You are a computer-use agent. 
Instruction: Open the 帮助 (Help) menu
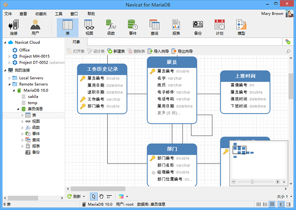click(x=91, y=14)
